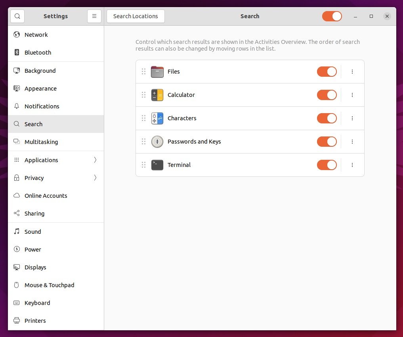Open Search Locations
This screenshot has height=337, width=403.
(x=136, y=16)
